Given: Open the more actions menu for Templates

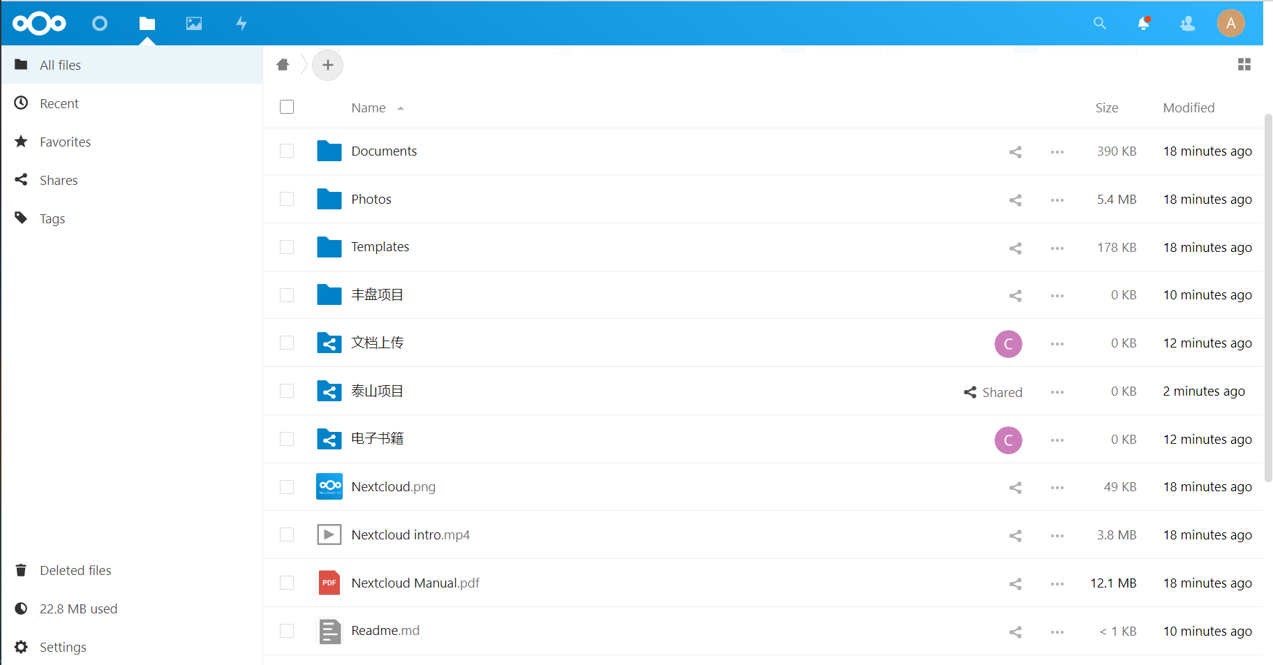Looking at the screenshot, I should pyautogui.click(x=1057, y=248).
